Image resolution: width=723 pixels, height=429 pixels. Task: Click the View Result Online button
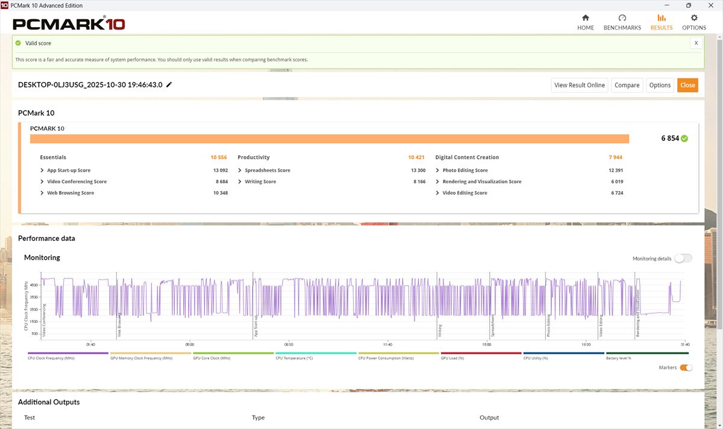[x=579, y=85]
